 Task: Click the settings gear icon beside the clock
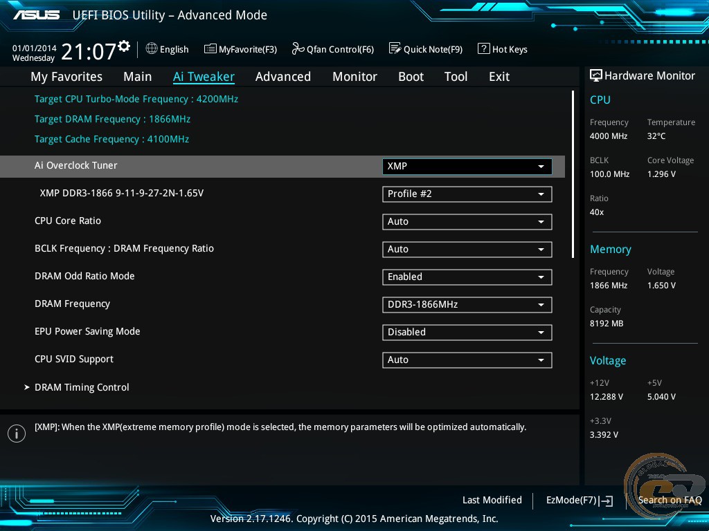[124, 46]
